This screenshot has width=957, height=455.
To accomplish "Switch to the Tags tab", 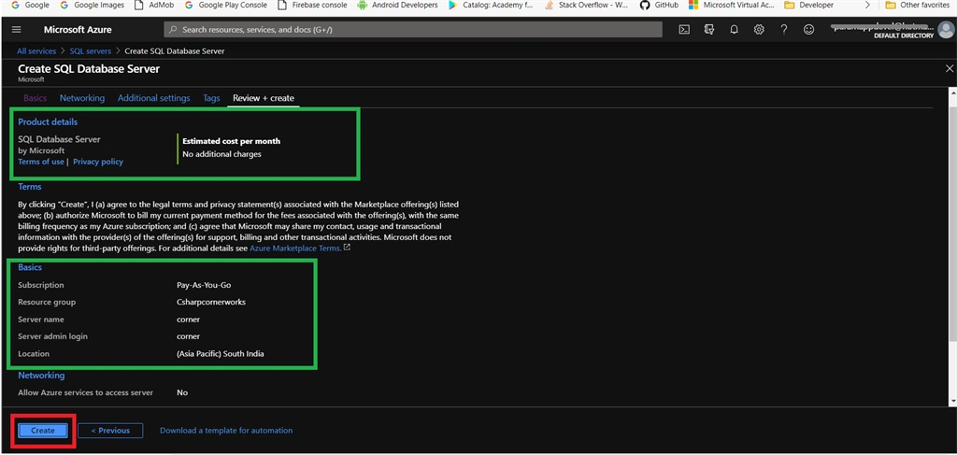I will (211, 98).
